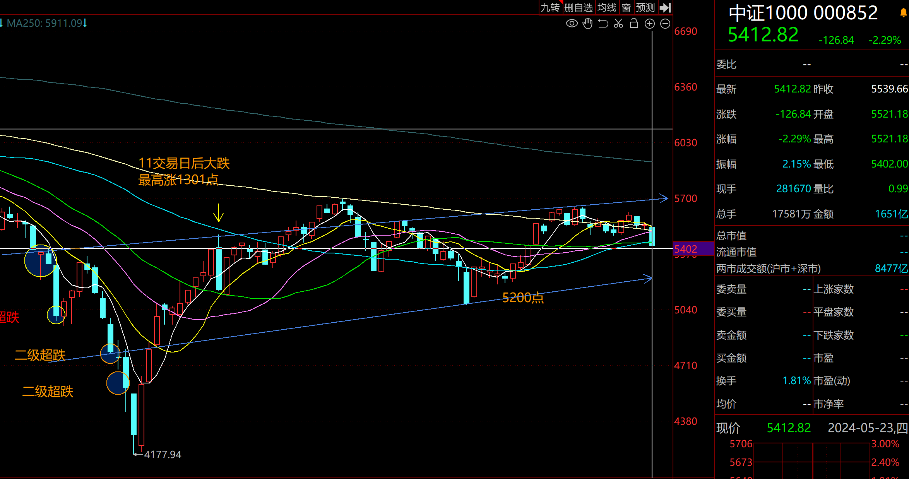Click the 中证1000 000852 index title
This screenshot has height=479, width=909.
tap(803, 13)
